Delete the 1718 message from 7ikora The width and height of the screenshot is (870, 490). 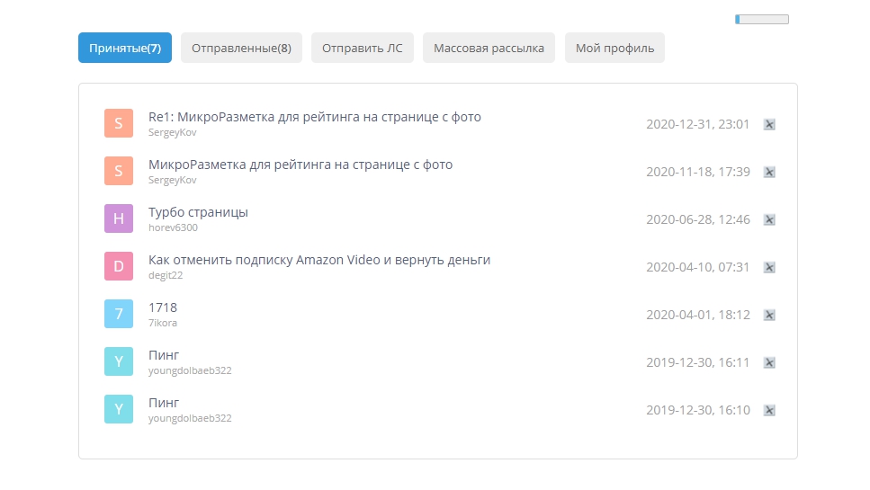(x=769, y=315)
